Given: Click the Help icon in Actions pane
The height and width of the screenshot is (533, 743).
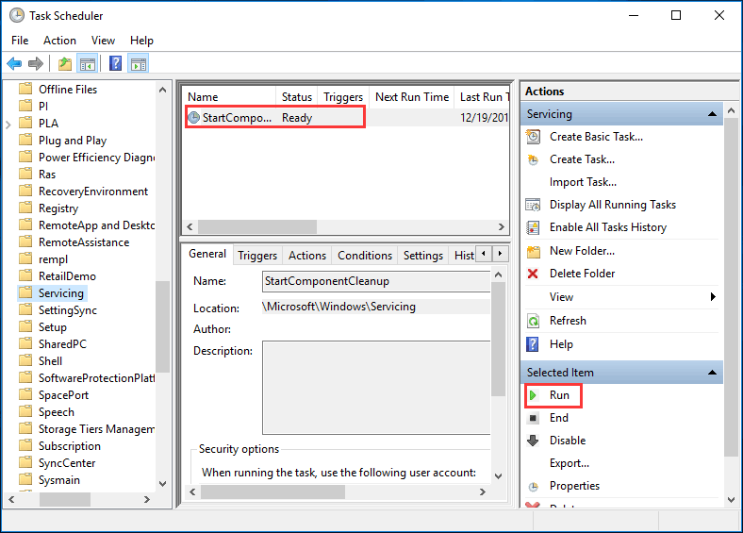Looking at the screenshot, I should (533, 344).
